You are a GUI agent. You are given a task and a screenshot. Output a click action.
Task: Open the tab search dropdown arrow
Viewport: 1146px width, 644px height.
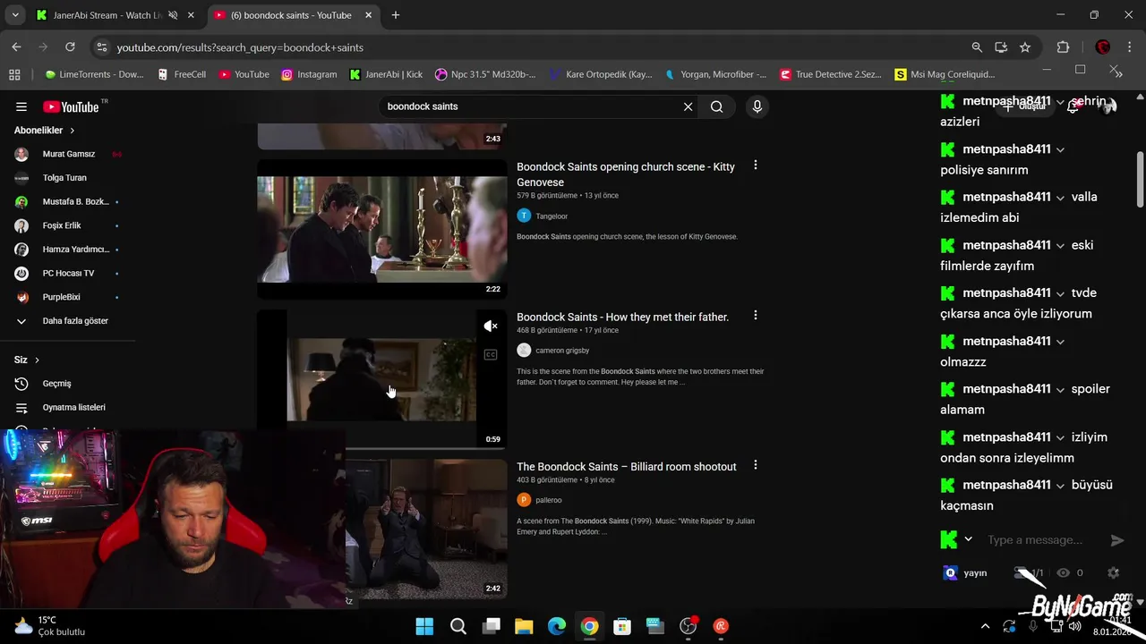14,15
